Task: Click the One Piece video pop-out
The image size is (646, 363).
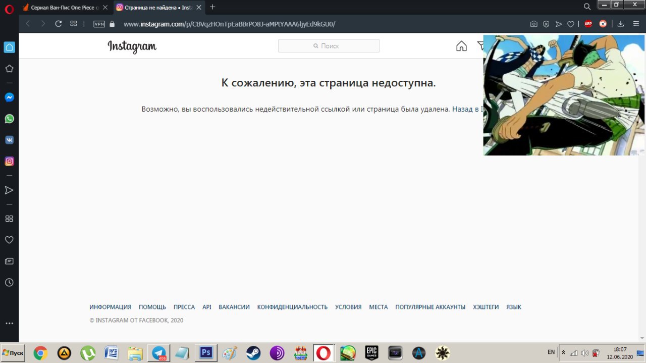Action: pyautogui.click(x=564, y=95)
